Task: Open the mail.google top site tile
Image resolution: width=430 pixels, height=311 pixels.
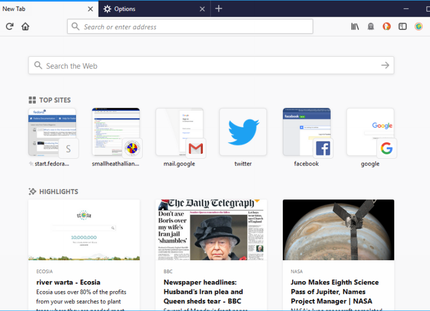Action: click(179, 132)
